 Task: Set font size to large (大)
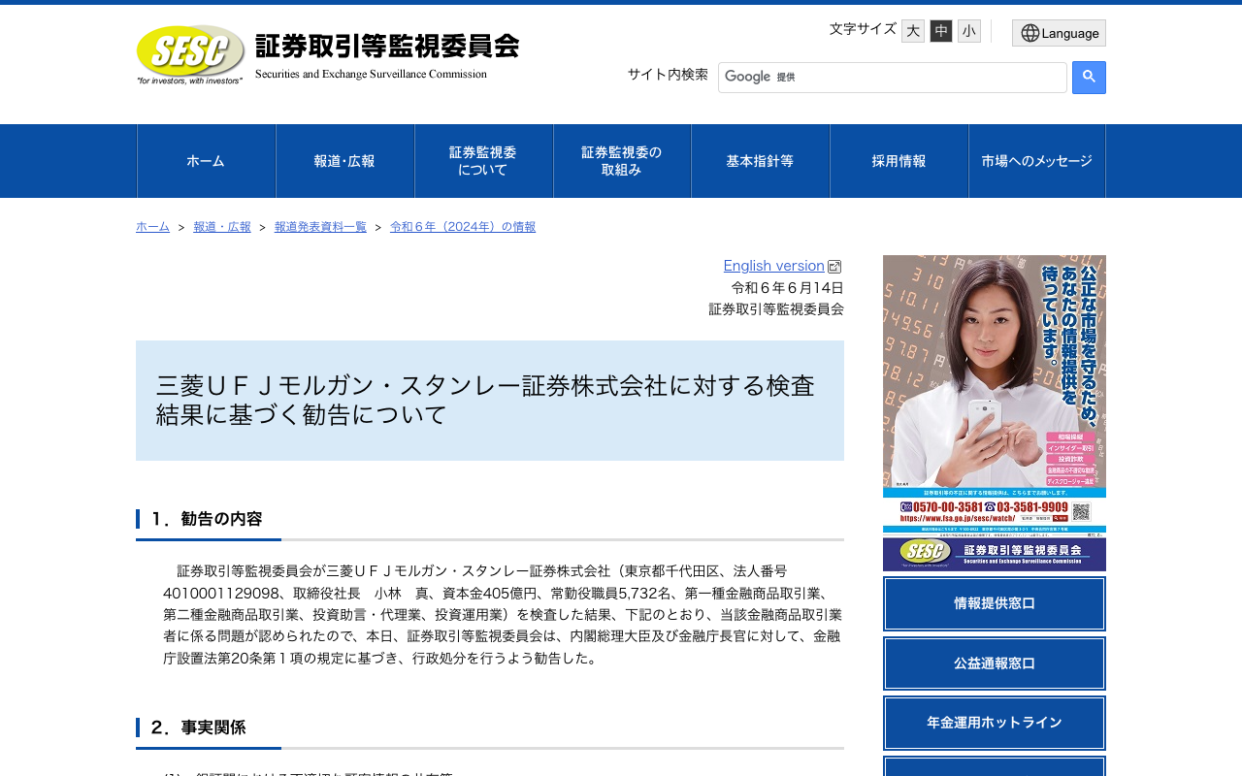point(913,31)
